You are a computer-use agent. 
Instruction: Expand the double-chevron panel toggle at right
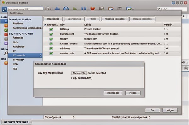tap(186, 68)
